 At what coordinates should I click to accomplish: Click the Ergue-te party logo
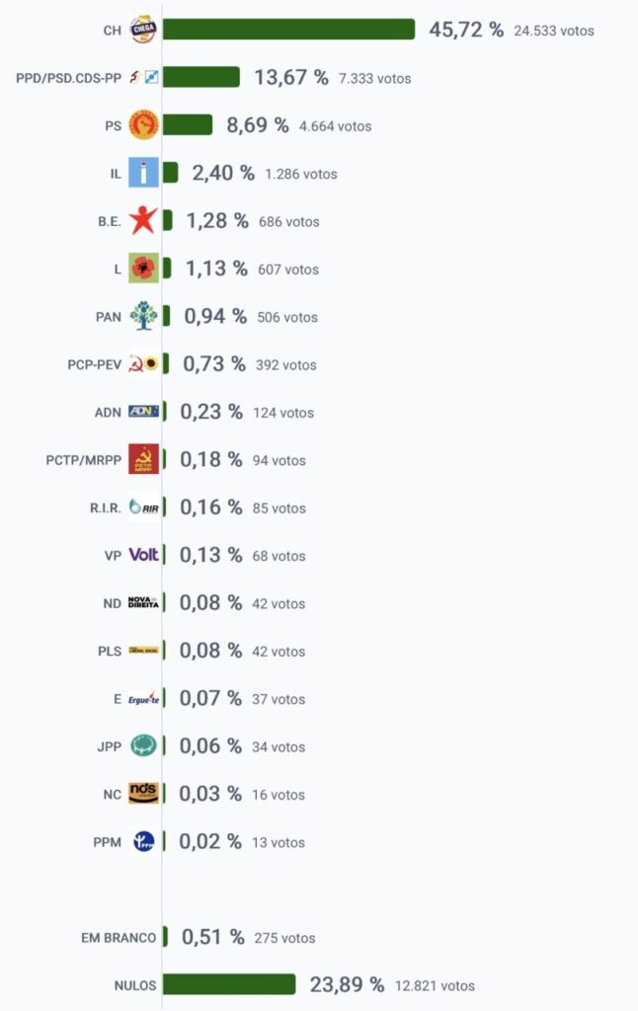tap(143, 698)
